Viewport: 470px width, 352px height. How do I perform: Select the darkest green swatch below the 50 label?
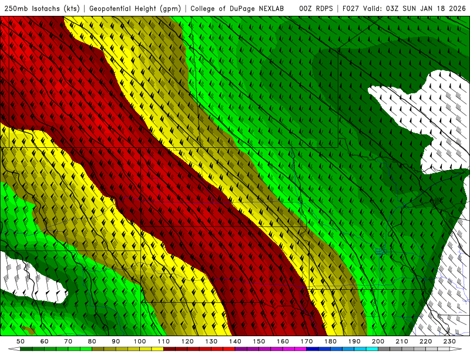pyautogui.click(x=26, y=349)
